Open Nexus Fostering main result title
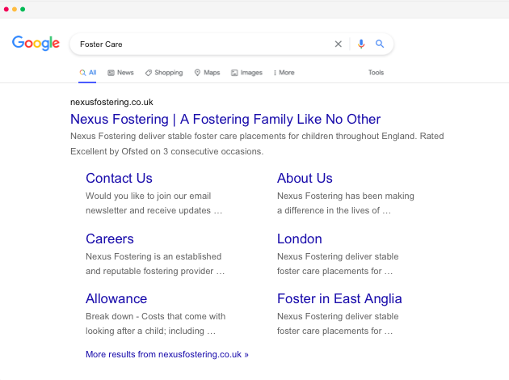The height and width of the screenshot is (380, 509). [225, 120]
